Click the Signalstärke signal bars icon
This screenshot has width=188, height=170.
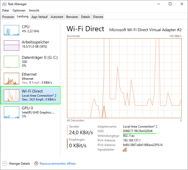[x=125, y=150]
